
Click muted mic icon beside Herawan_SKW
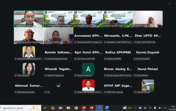tap(75, 26)
